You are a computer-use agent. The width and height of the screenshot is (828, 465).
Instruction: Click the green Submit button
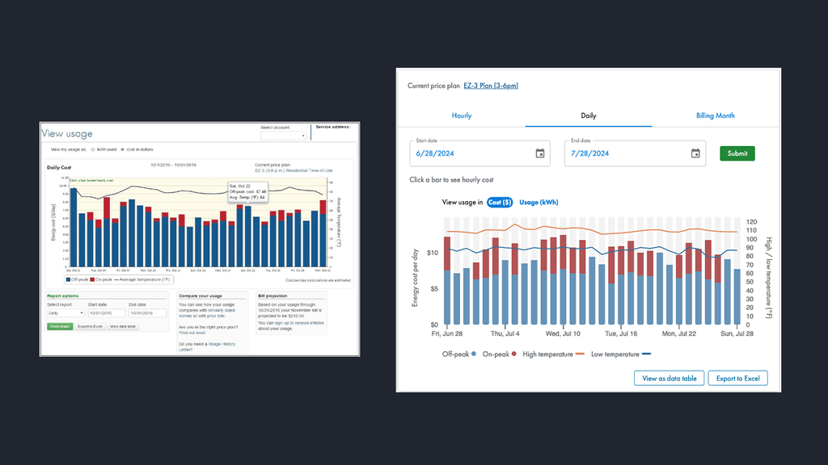737,153
